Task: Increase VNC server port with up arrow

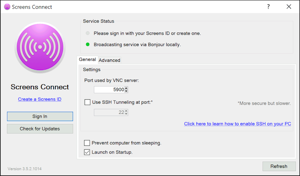Action: [x=126, y=88]
